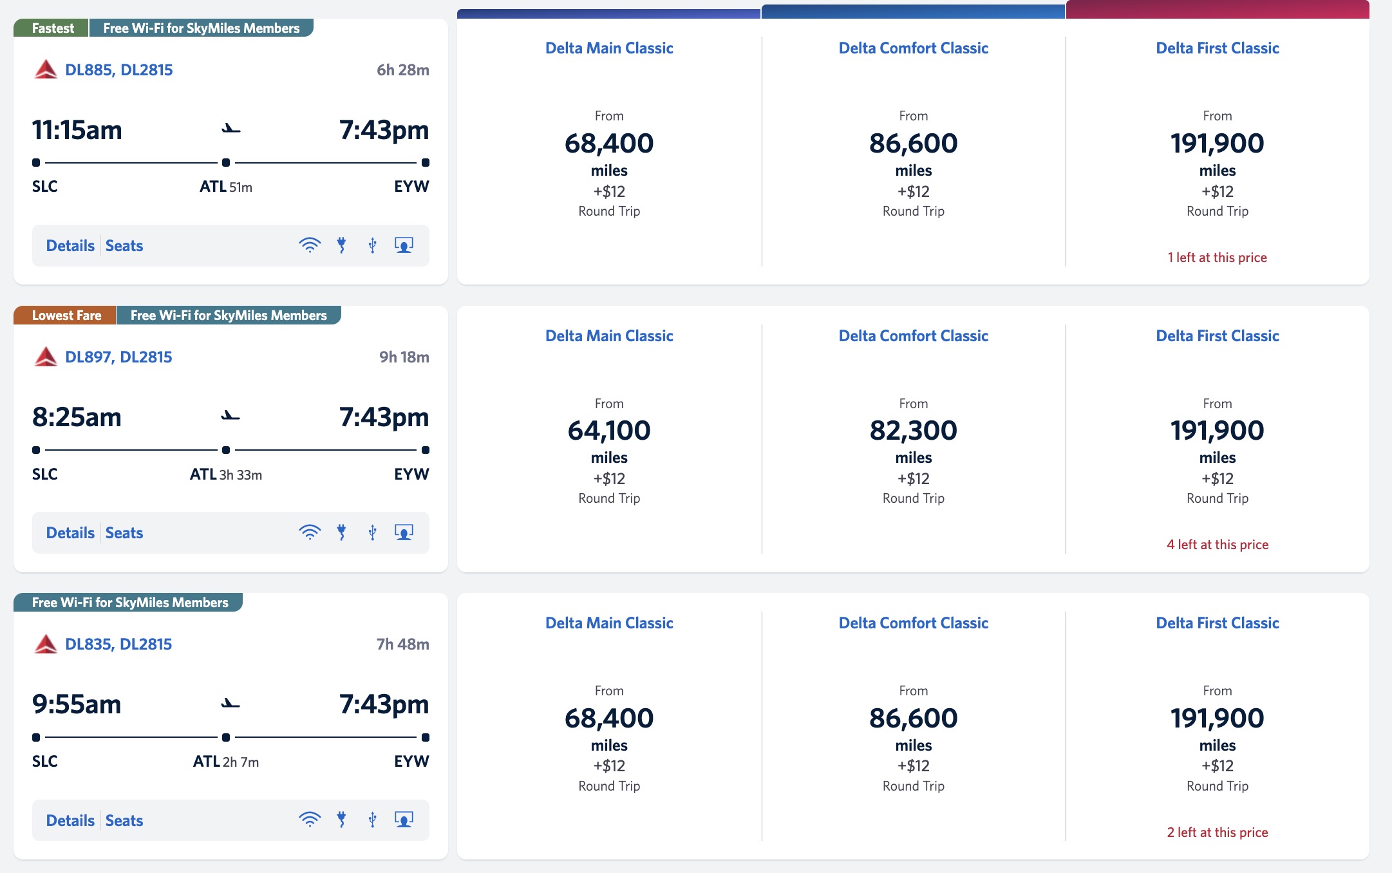Screen dimensions: 1392x873
Task: Select 191,900 miles First Classic with 2 left
Action: (1218, 738)
